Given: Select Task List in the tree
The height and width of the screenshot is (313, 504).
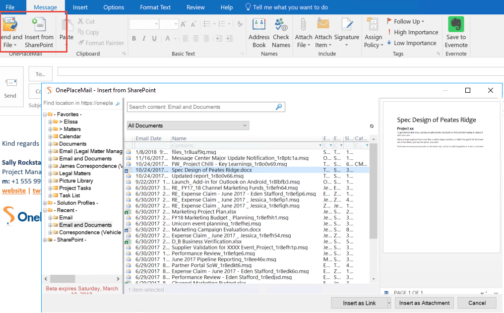Looking at the screenshot, I should [69, 196].
